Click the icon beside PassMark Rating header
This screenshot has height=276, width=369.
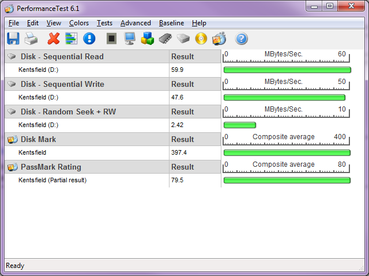click(13, 167)
